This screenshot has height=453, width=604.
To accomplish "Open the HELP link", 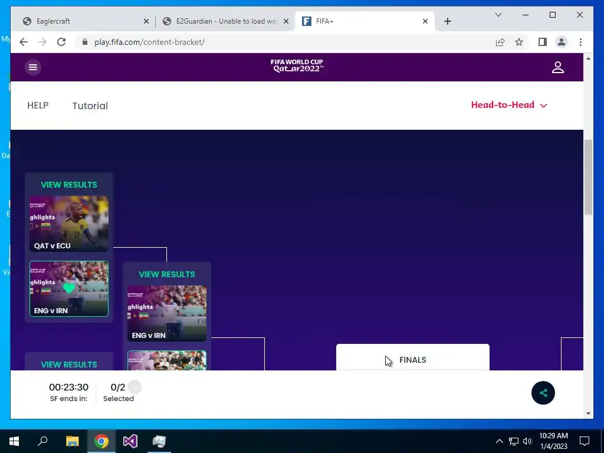I will (x=38, y=106).
